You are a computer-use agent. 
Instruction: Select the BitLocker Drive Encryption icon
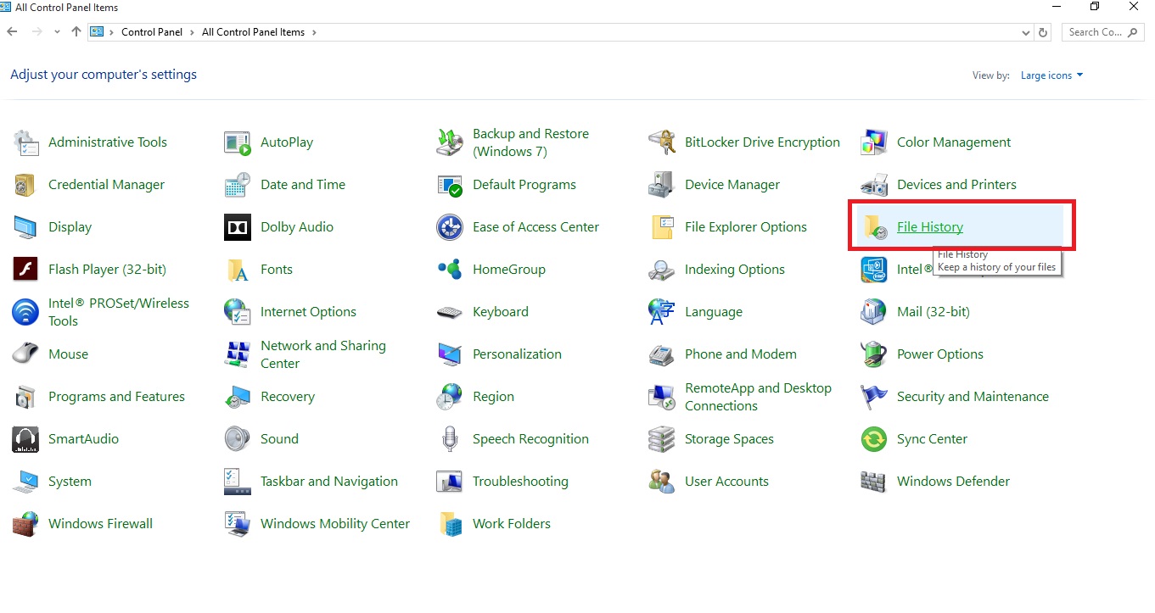click(662, 142)
